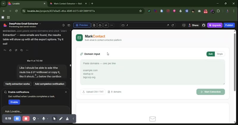Image resolution: width=238 pixels, height=125 pixels.
Task: Click the Start Extraction button
Action: point(211,92)
